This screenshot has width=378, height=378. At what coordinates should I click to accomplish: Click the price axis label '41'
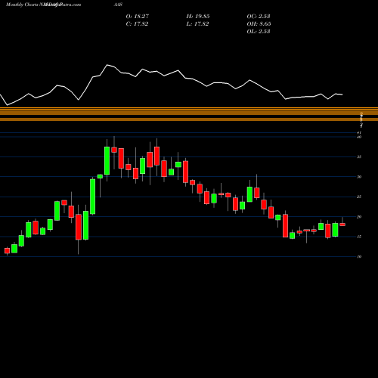[359, 132]
